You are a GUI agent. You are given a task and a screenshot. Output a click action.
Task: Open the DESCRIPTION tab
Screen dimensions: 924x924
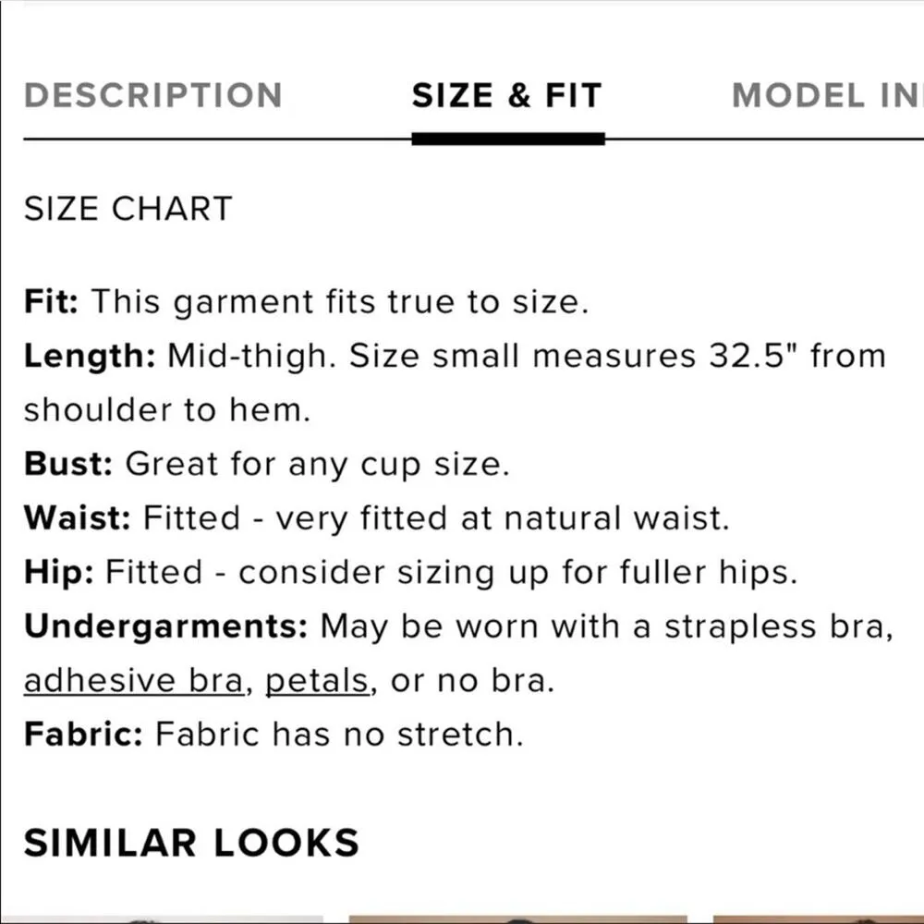[x=152, y=95]
